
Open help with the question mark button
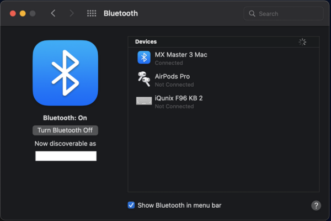(316, 206)
